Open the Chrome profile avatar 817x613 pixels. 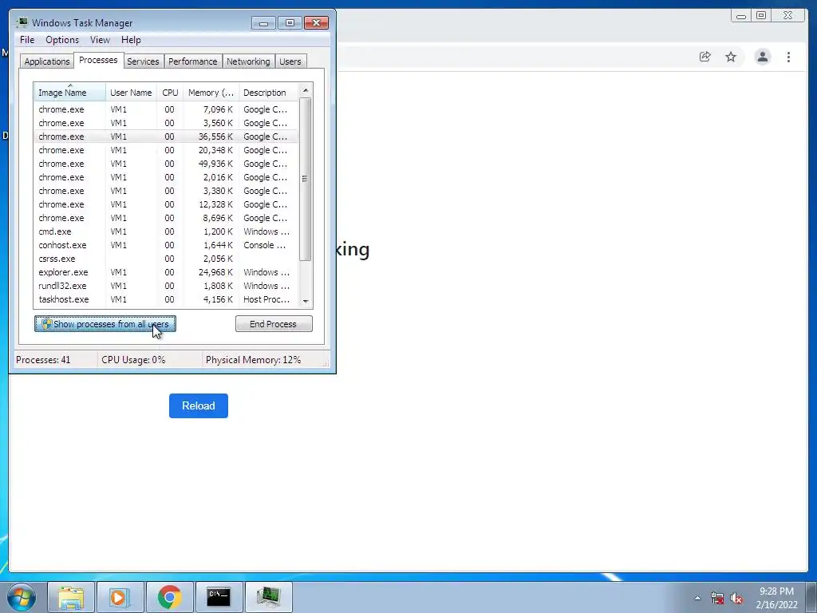click(x=762, y=57)
